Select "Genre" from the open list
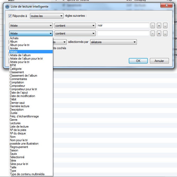 click(x=14, y=120)
